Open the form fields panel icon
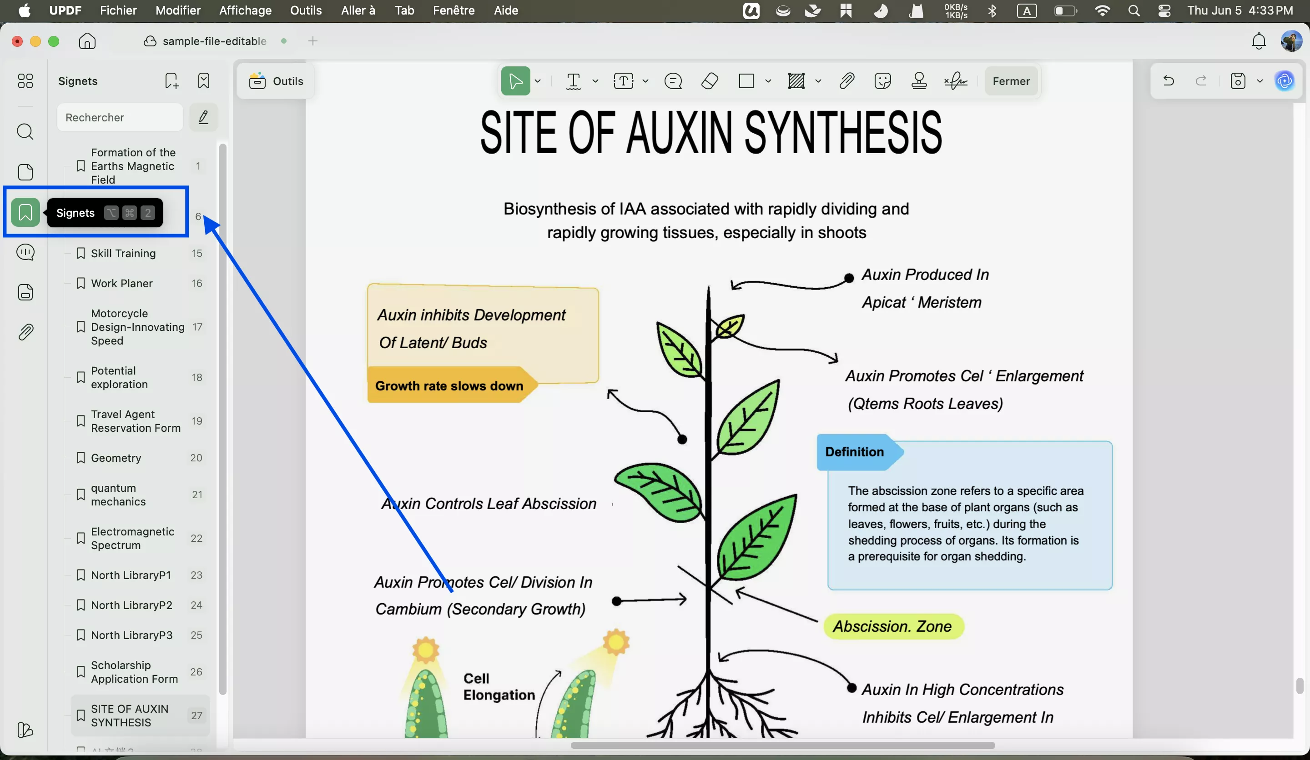The image size is (1310, 760). 25,292
